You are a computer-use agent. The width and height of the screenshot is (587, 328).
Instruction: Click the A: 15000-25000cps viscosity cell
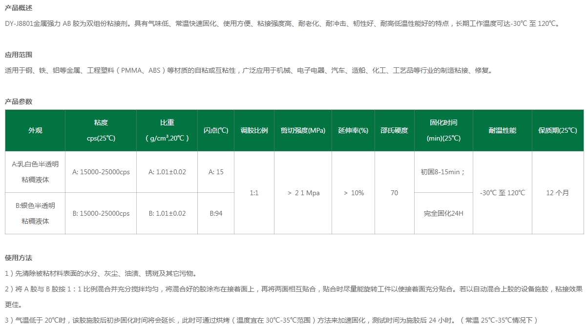[x=101, y=172]
